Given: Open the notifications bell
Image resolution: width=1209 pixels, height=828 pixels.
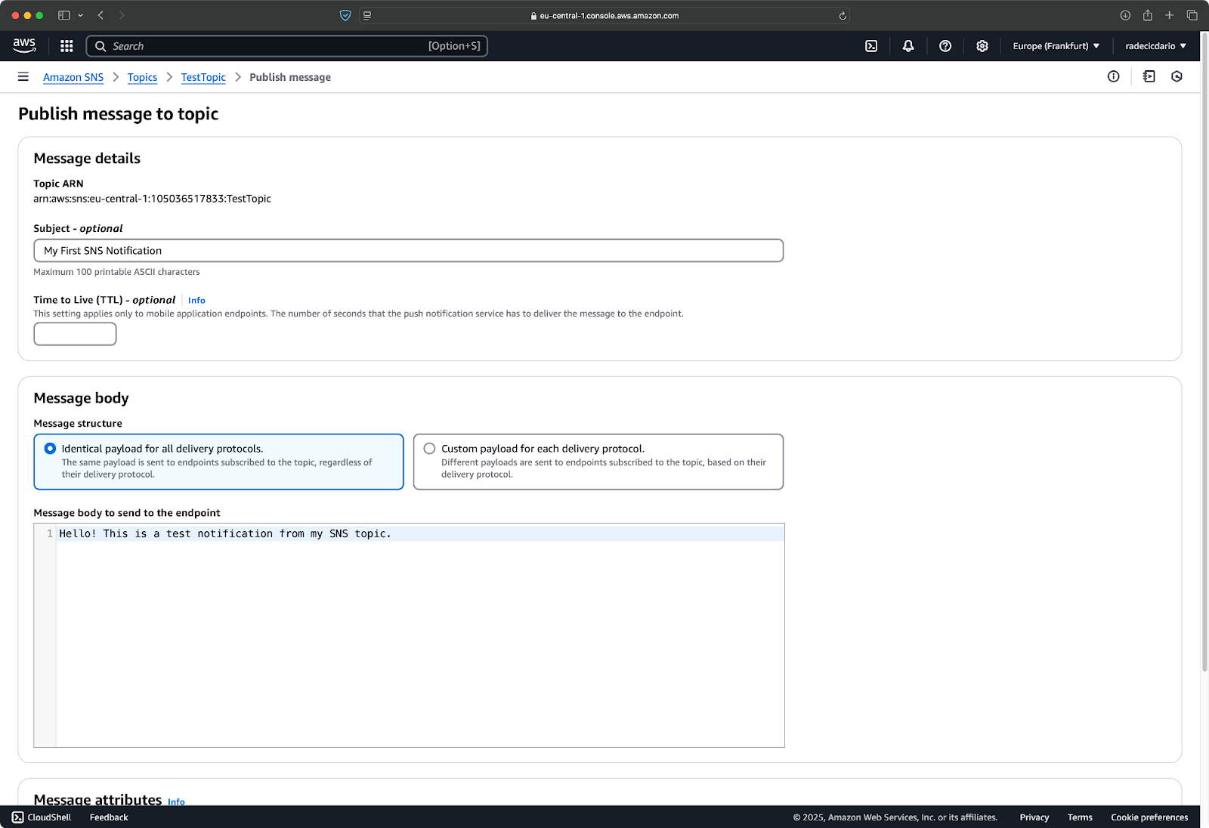Looking at the screenshot, I should (x=908, y=46).
